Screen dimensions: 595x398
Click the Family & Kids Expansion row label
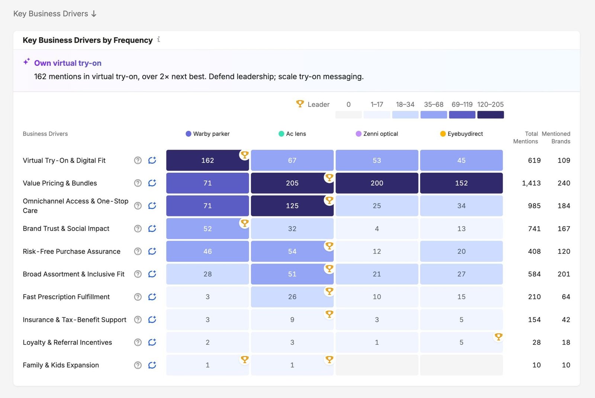(61, 365)
